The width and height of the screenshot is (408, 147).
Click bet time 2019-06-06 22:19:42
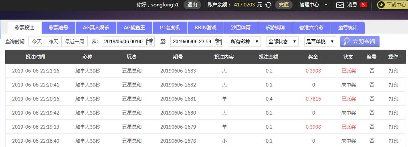36,113
